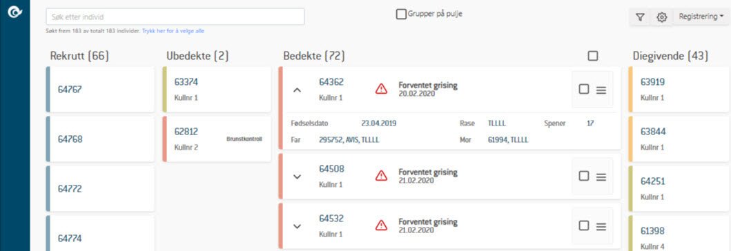Collapse the details of sow 64362
This screenshot has width=731, height=251.
click(x=297, y=90)
